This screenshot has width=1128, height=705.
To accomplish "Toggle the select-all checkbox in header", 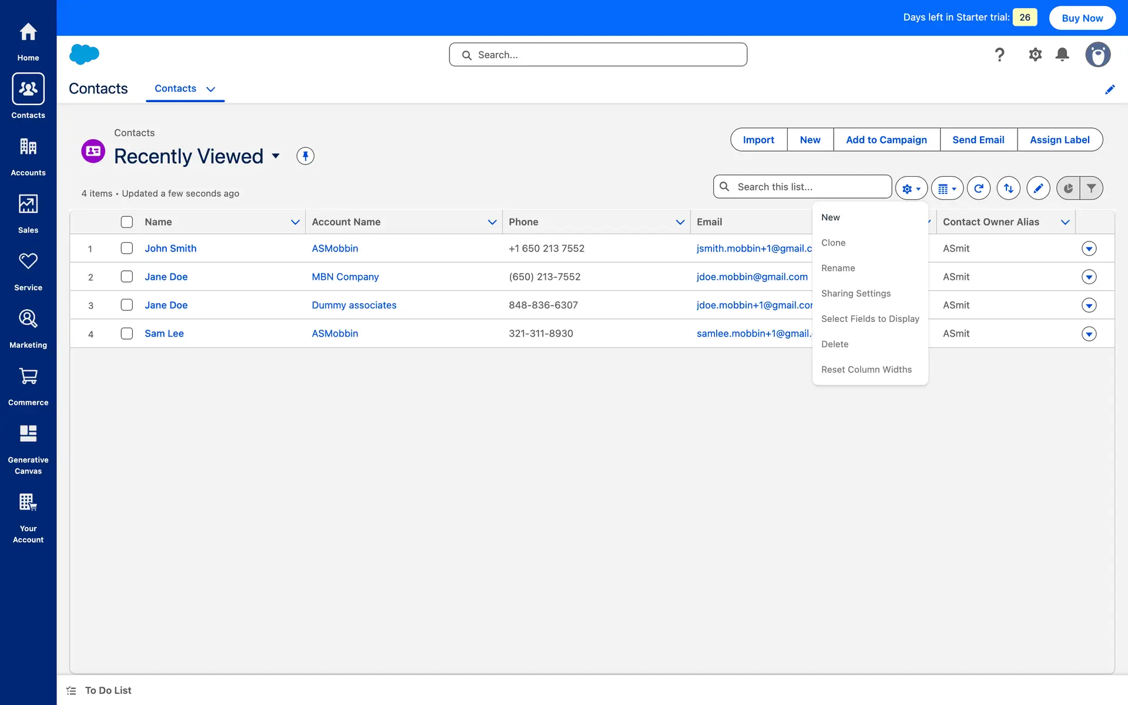I will [127, 222].
